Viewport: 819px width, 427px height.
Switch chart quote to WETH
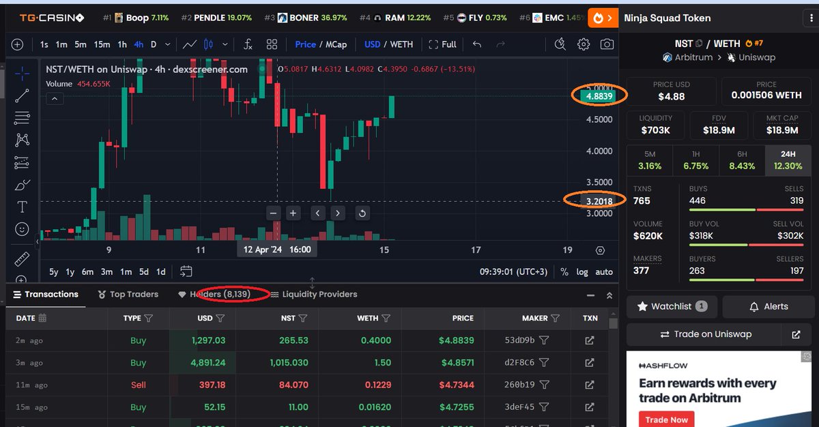click(401, 44)
